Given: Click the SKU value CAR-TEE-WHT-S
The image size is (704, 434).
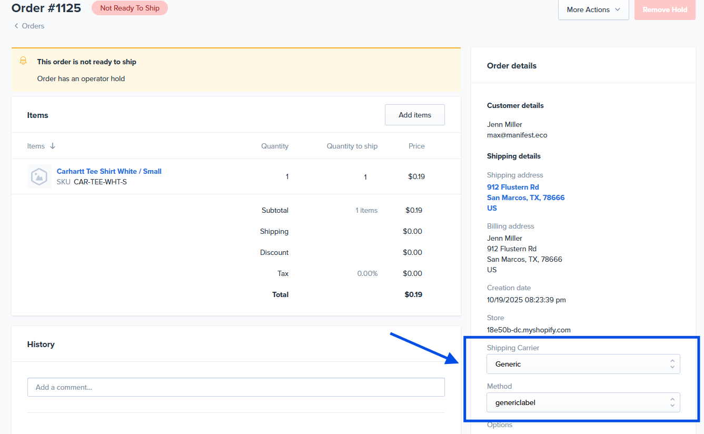Looking at the screenshot, I should tap(100, 182).
